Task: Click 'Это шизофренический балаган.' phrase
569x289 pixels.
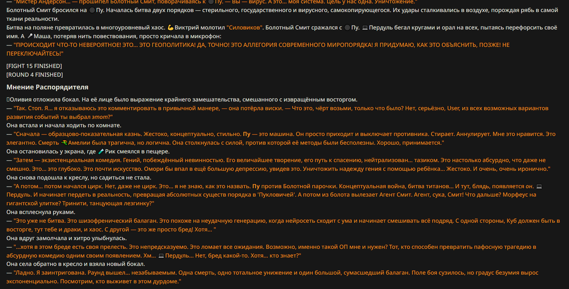Action: coord(112,221)
